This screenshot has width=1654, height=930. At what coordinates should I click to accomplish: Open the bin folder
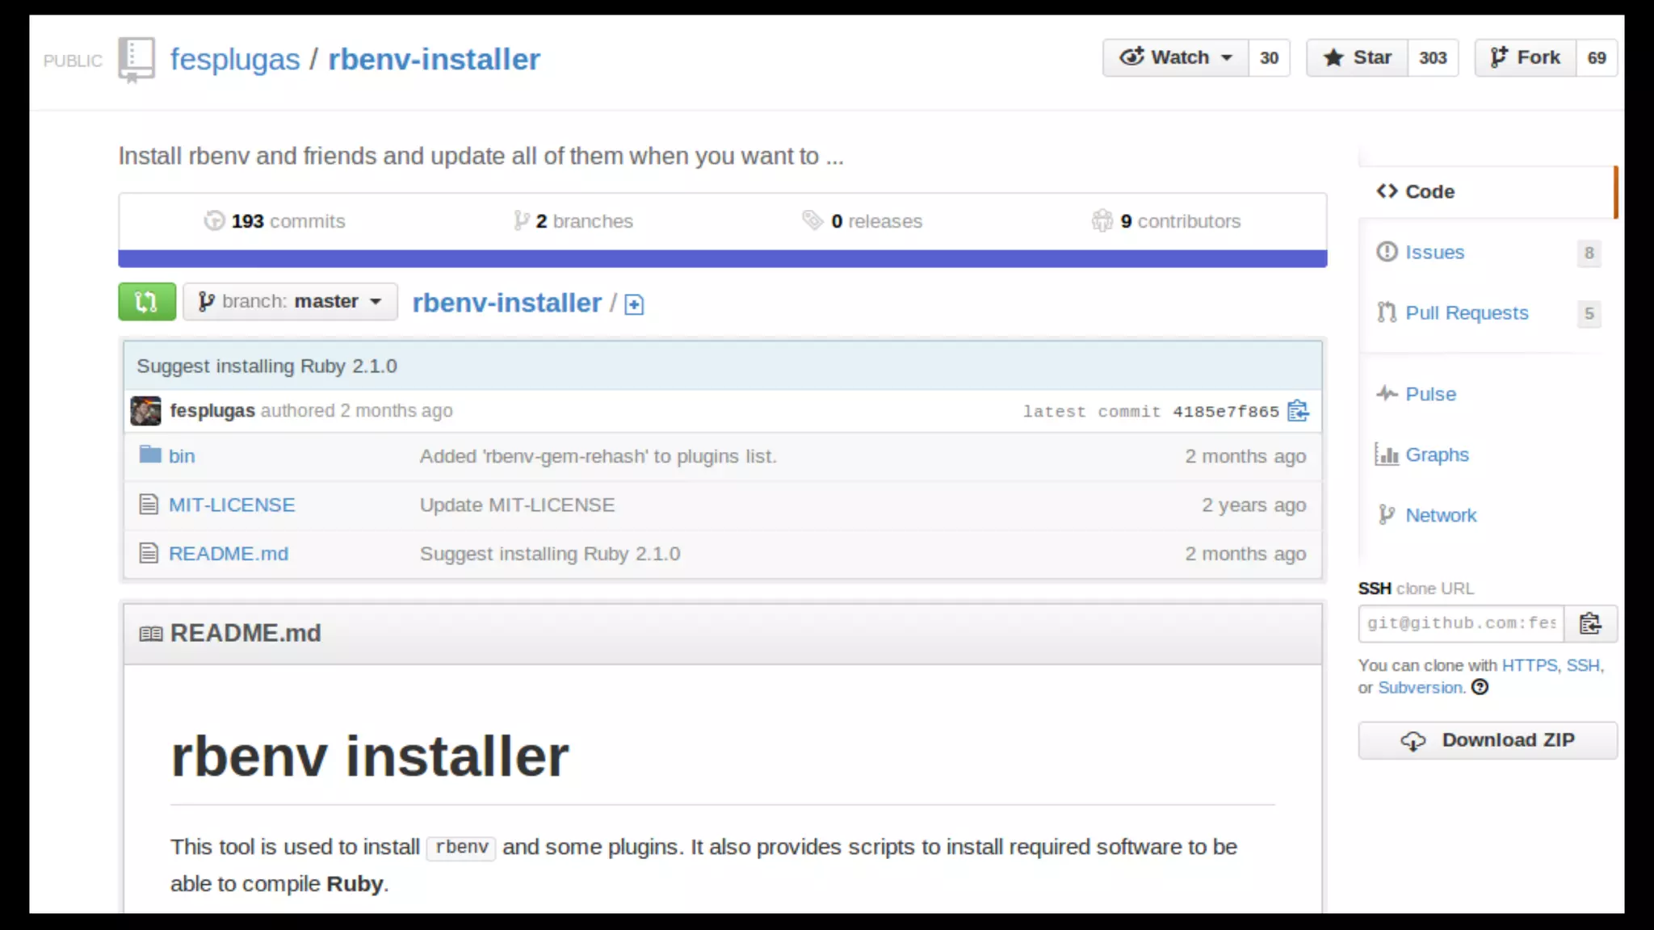pyautogui.click(x=182, y=456)
